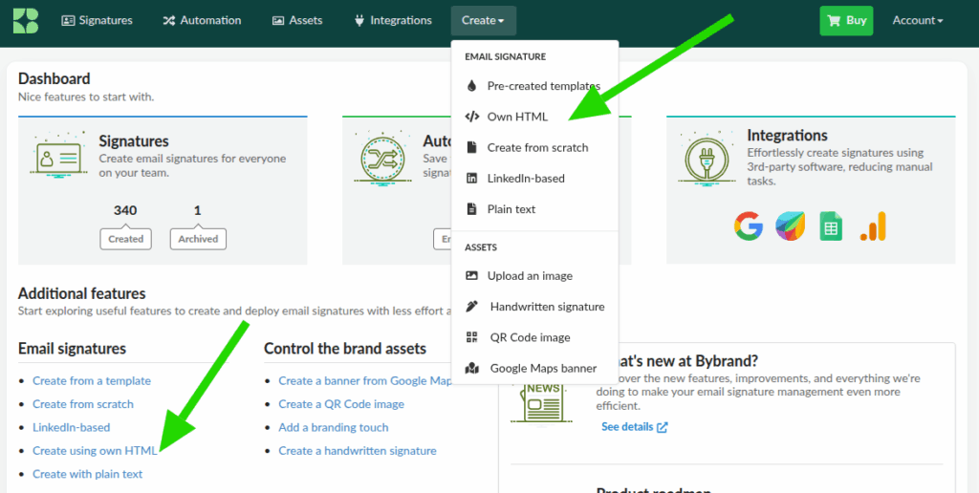Viewport: 979px width, 493px height.
Task: Click the cart icon on Buy button
Action: click(834, 21)
